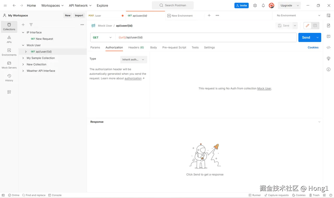334x198 pixels.
Task: Open the Workspaces dropdown
Action: tap(52, 5)
